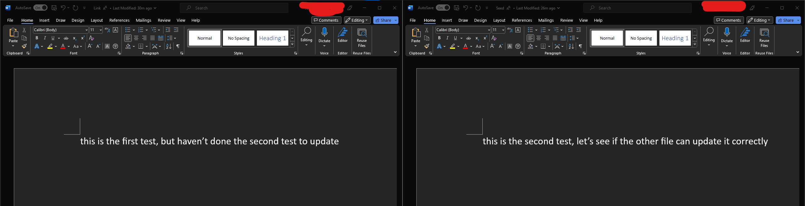This screenshot has width=805, height=206.
Task: Click Undo arrow in the Seed title bar
Action: pyautogui.click(x=465, y=8)
